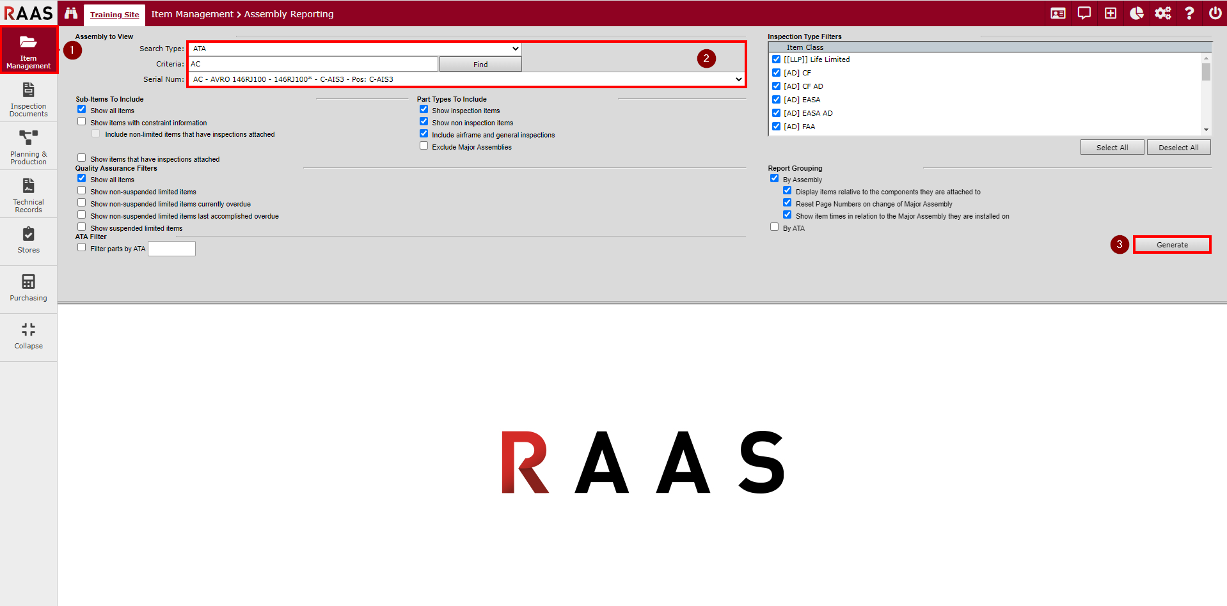
Task: Click the plus box icon in header
Action: [1110, 13]
